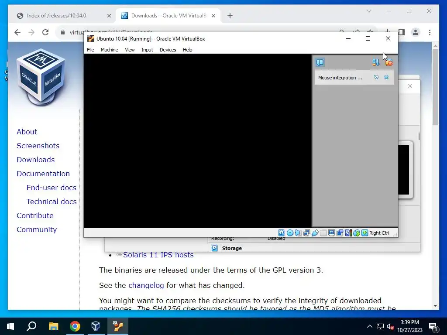Open File Explorer from taskbar
Screen dimensions: 447x335
[x=53, y=326]
